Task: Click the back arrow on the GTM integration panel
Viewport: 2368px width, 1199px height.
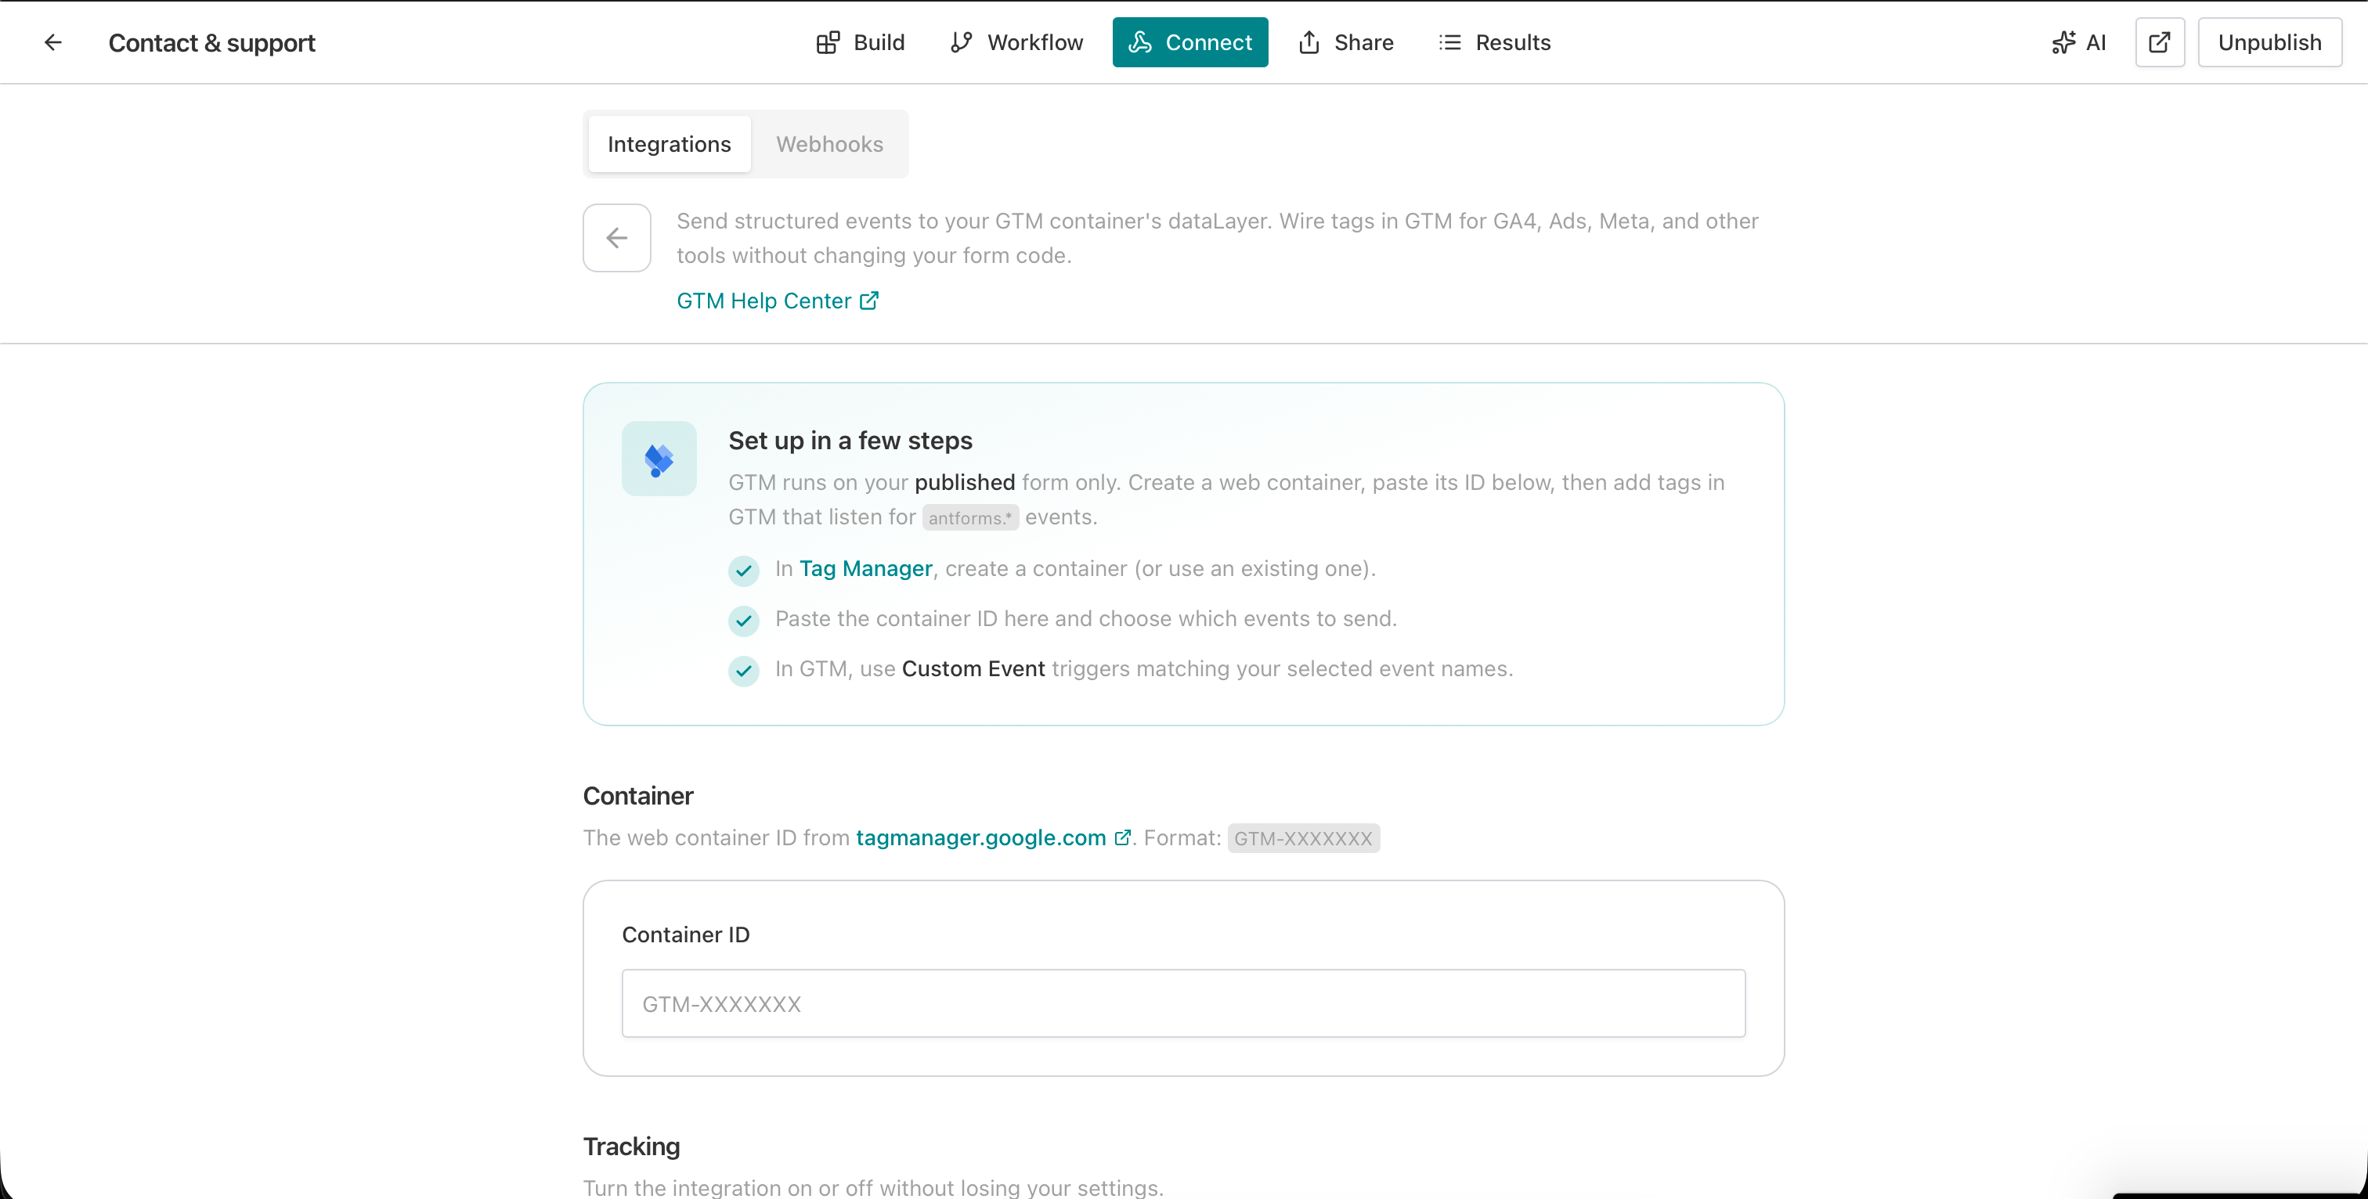Action: [616, 237]
